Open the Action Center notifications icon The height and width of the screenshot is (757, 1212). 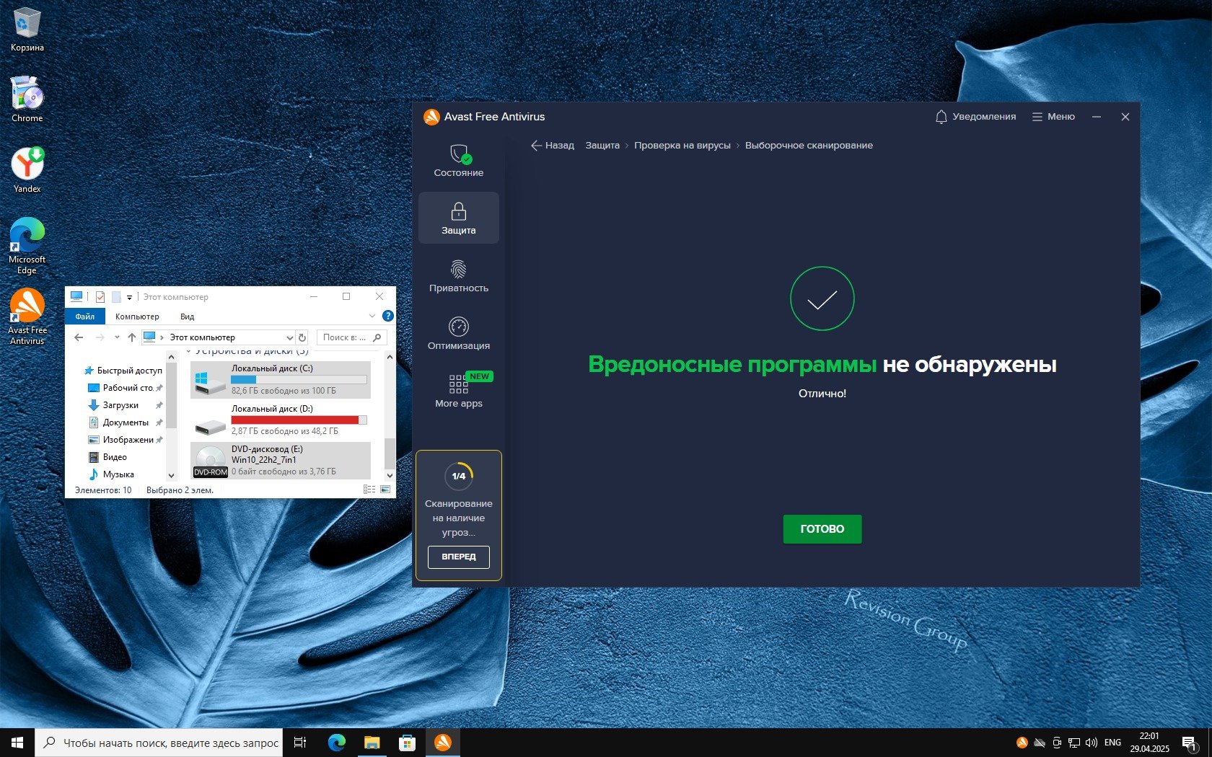[1190, 743]
